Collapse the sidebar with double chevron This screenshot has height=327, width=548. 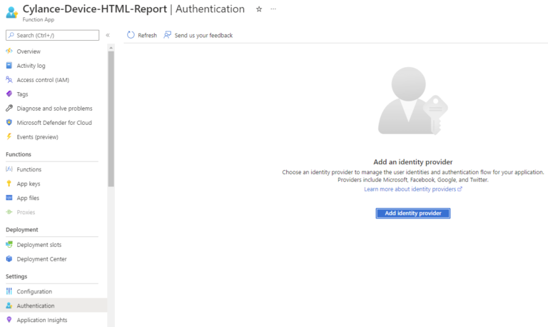click(108, 35)
